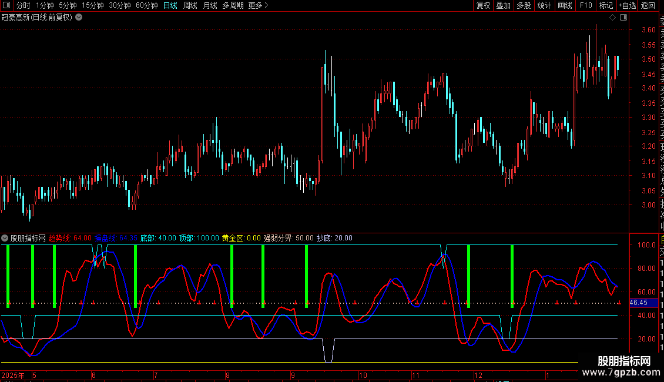Image resolution: width=664 pixels, height=382 pixels.
Task: Switch to the 60分钟 timeframe tab
Action: click(x=146, y=5)
